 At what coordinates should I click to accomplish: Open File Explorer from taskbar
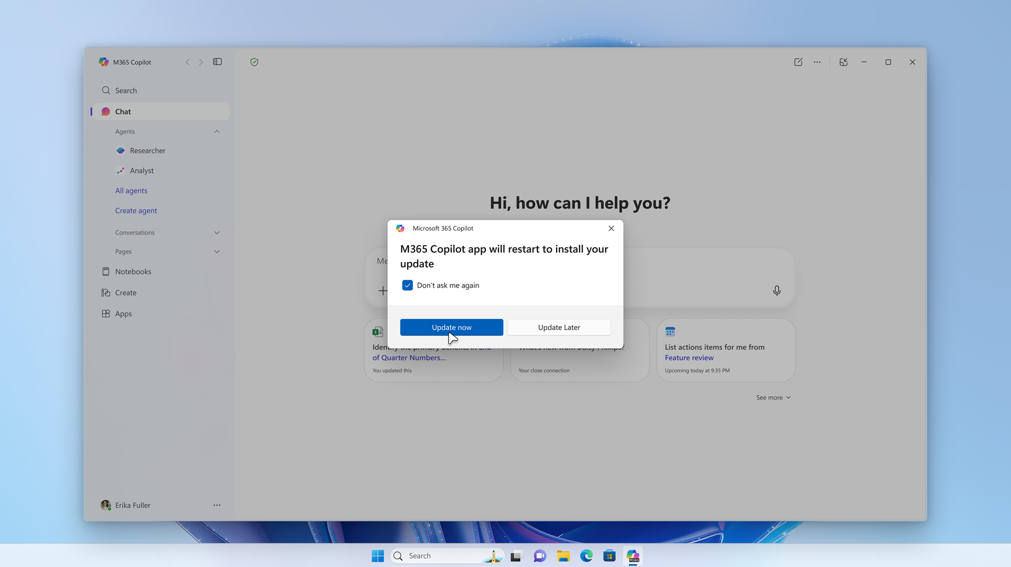tap(563, 556)
